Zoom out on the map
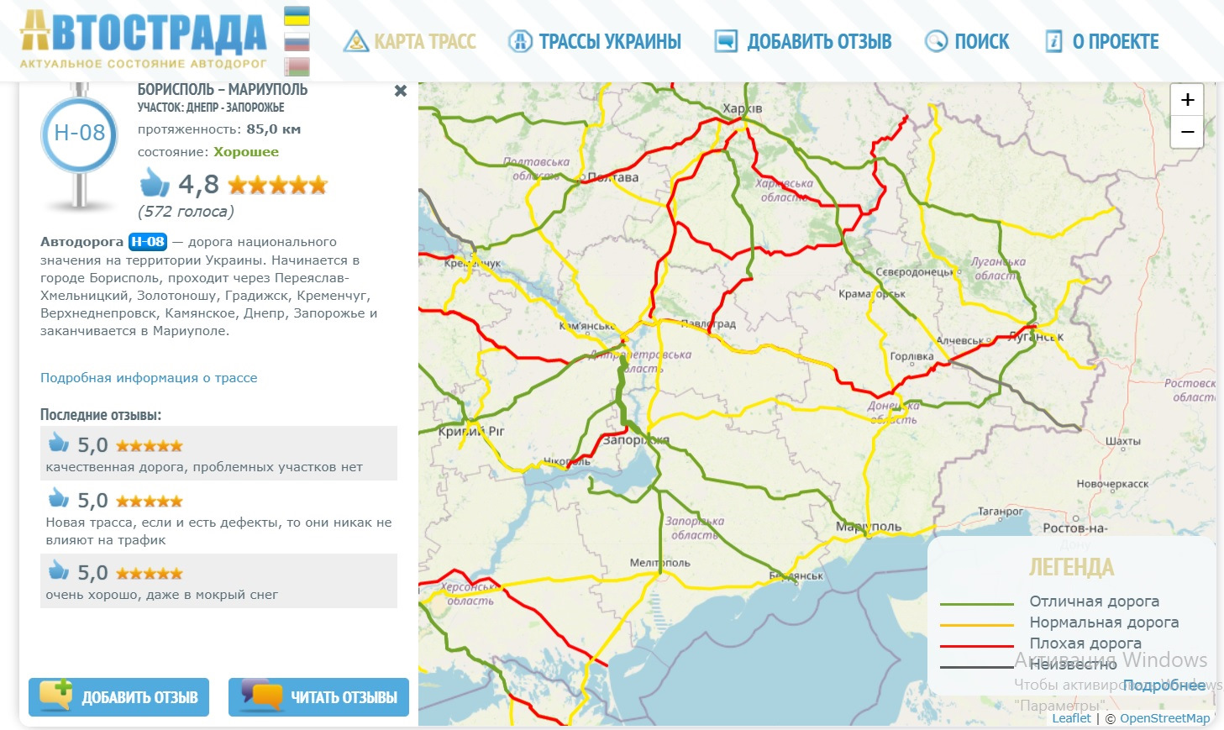 (x=1187, y=132)
